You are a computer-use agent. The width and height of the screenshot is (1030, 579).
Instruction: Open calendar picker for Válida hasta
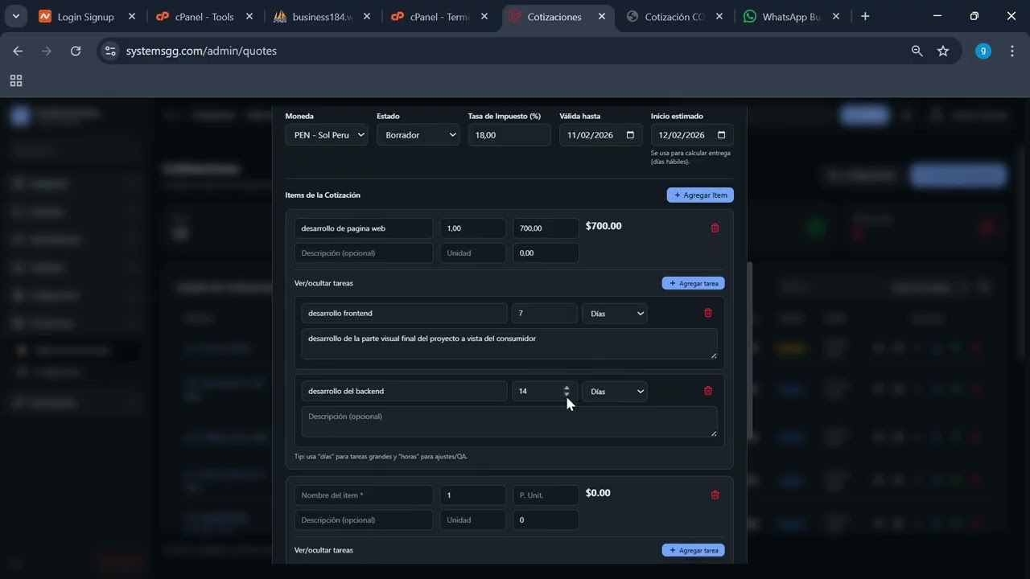pyautogui.click(x=630, y=135)
